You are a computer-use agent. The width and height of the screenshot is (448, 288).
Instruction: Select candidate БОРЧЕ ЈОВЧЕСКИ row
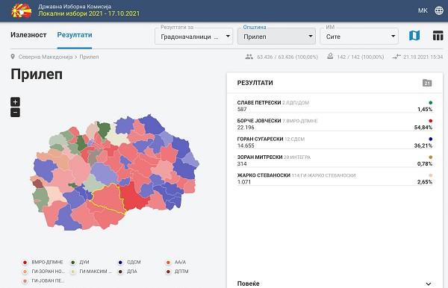[x=335, y=124]
